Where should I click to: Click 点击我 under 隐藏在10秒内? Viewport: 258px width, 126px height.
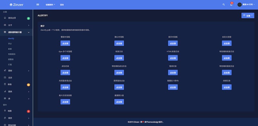173,87
